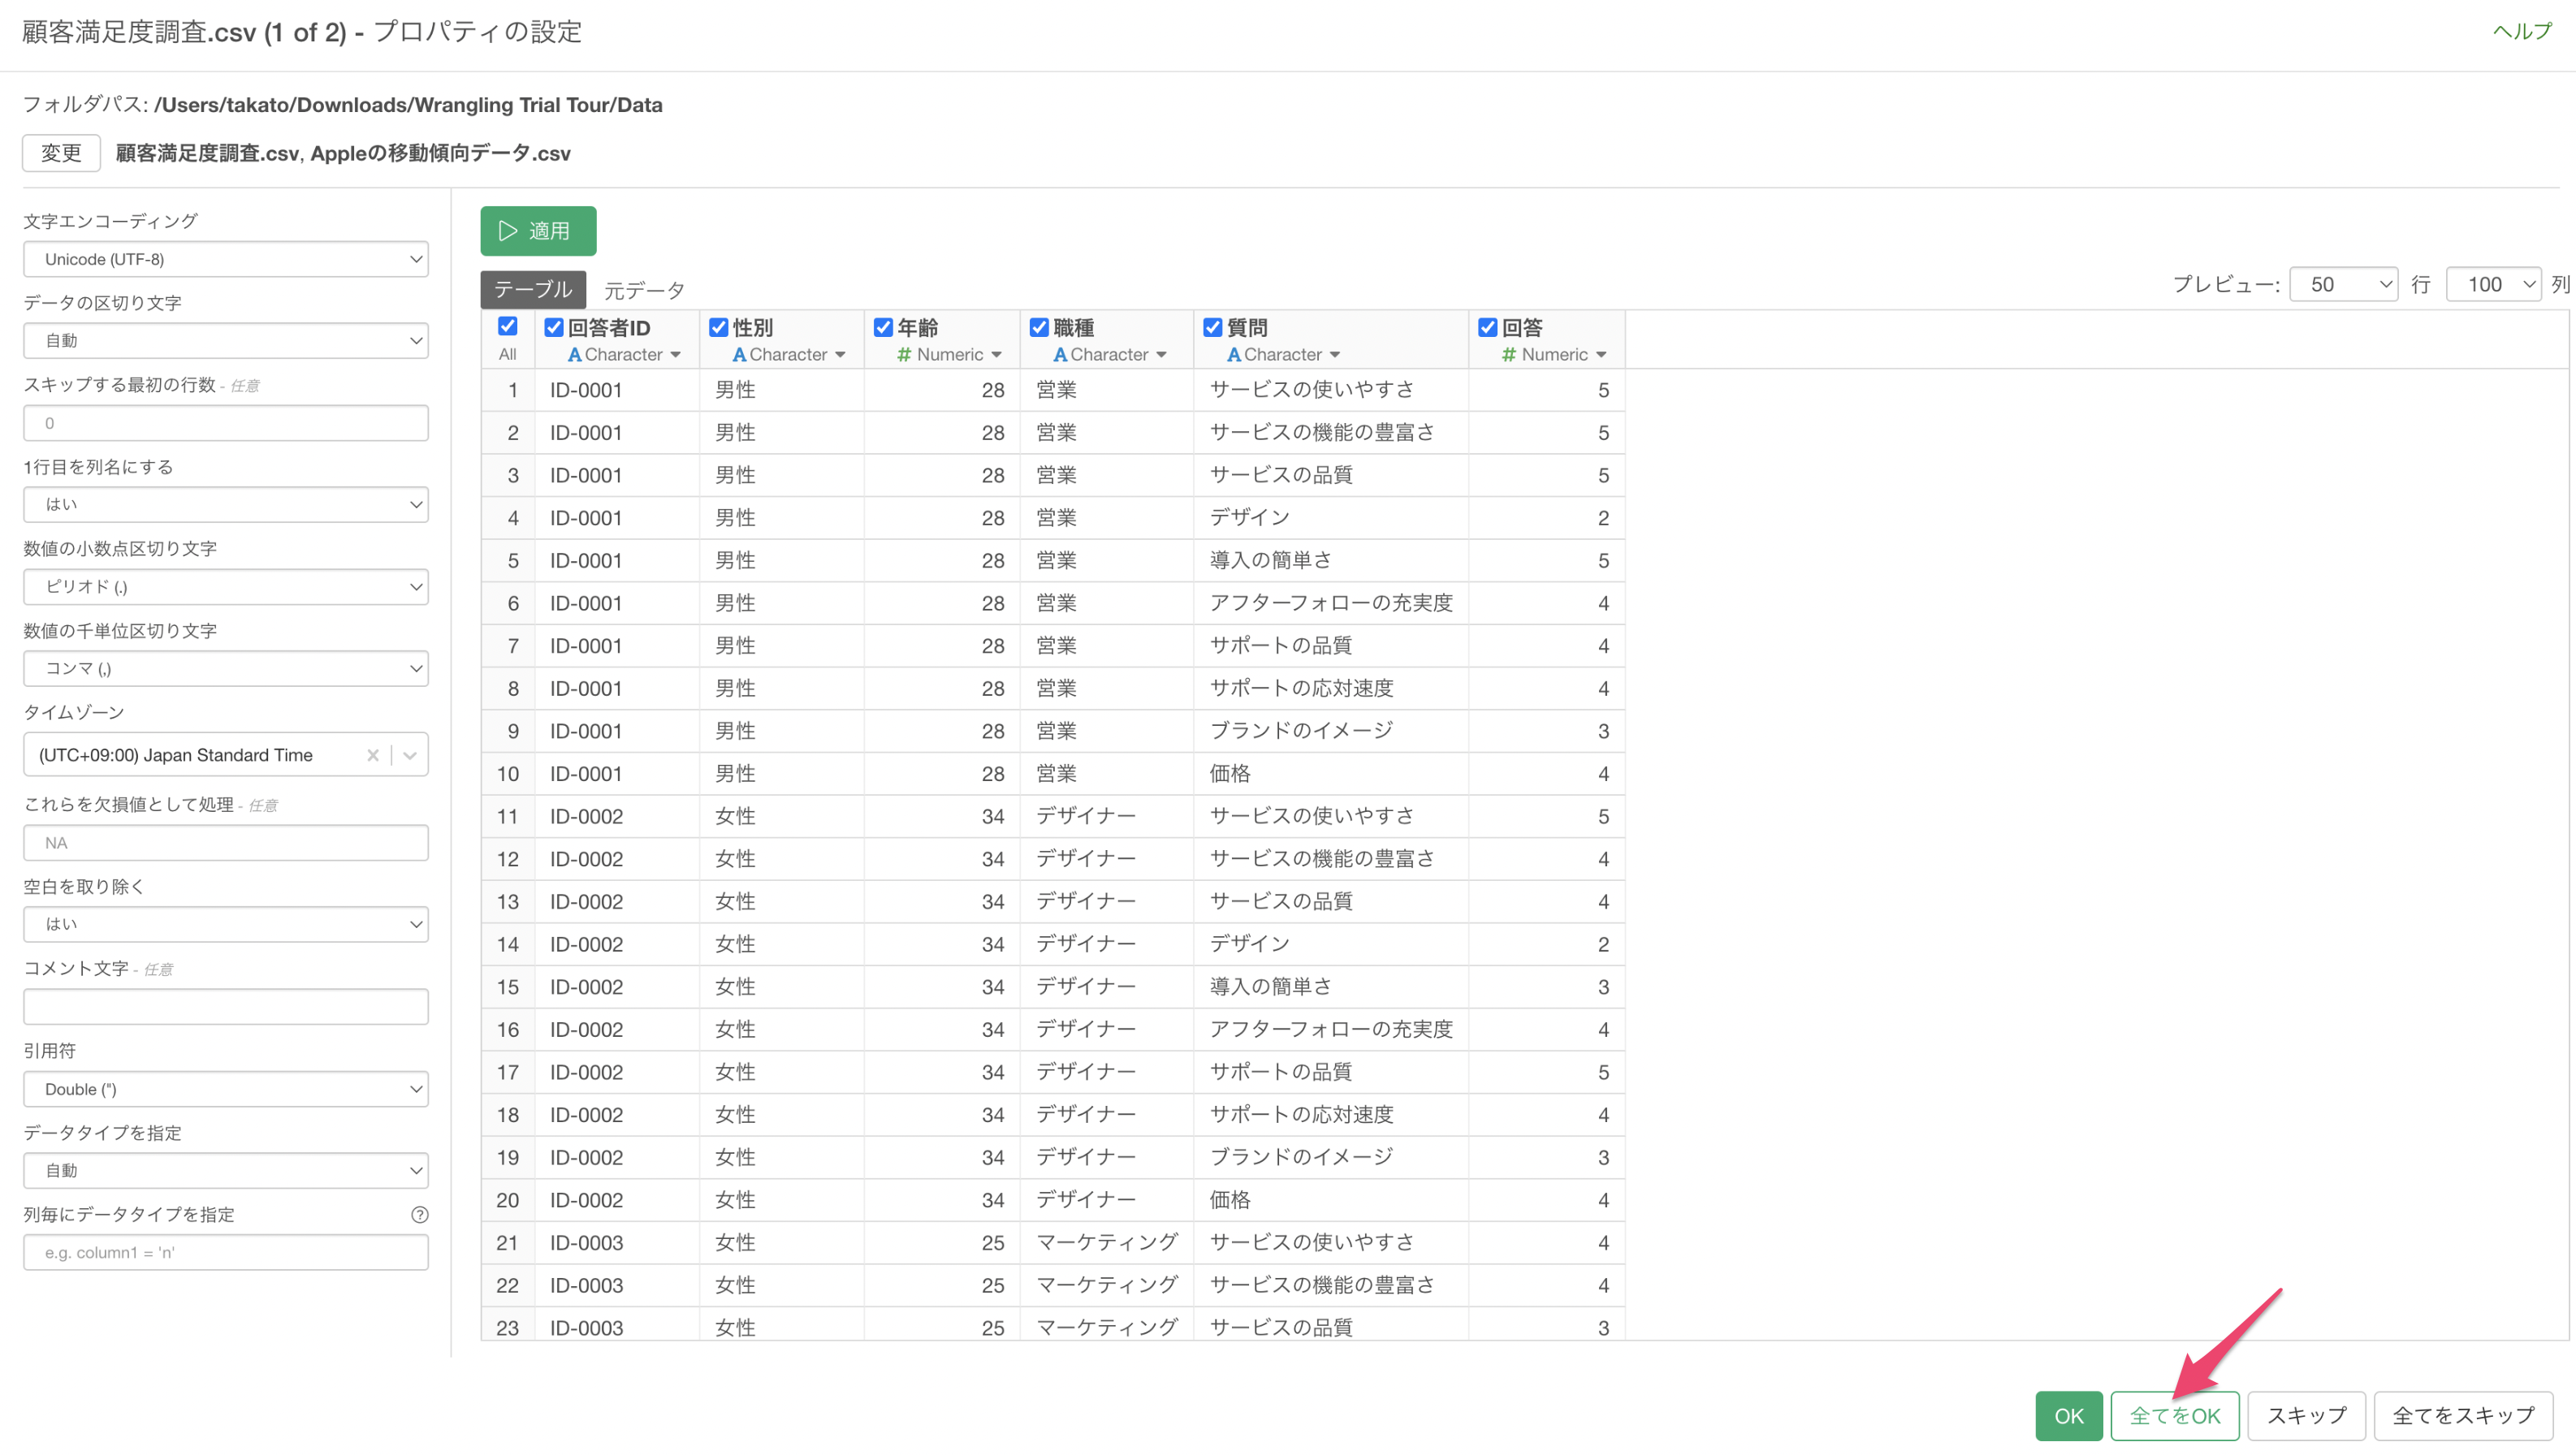
Task: Change 年齢 column Numeric type
Action: 950,354
